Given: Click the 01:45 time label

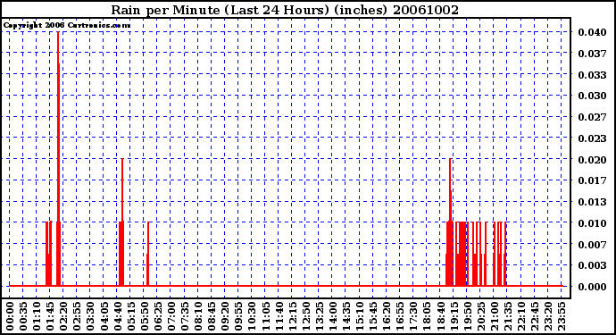Looking at the screenshot, I should (x=50, y=316).
